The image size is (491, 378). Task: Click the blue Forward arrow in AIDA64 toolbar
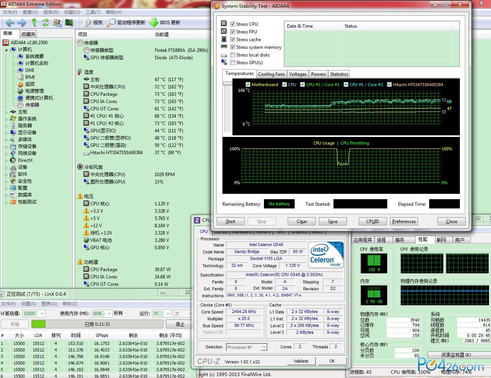[x=22, y=23]
